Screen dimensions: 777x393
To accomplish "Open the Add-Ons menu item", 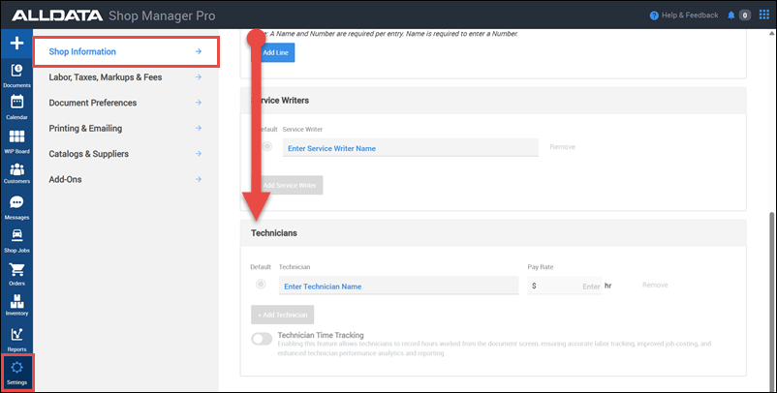I will coord(125,179).
